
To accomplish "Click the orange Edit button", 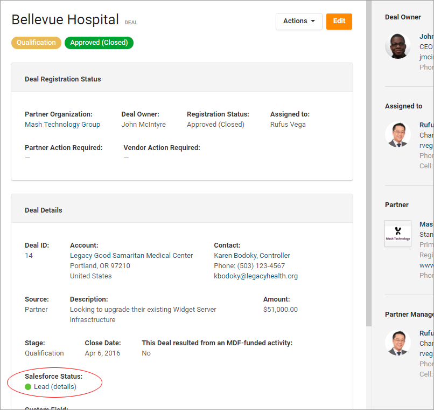I will [x=339, y=22].
